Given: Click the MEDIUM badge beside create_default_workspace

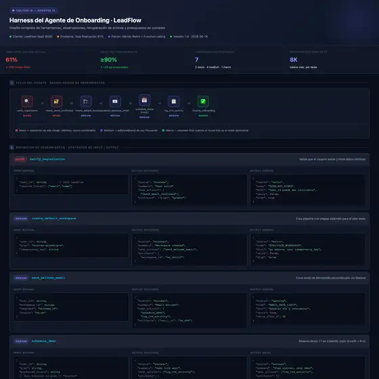Looking at the screenshot, I should (x=21, y=219).
